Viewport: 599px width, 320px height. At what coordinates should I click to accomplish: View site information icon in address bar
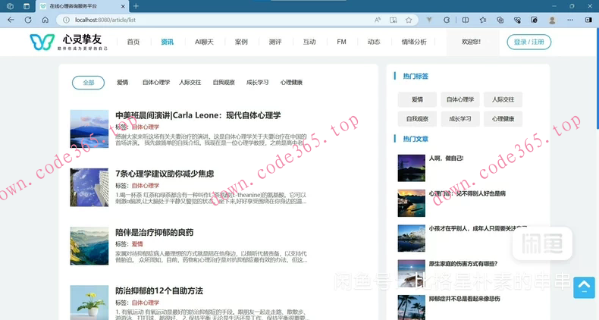click(66, 20)
